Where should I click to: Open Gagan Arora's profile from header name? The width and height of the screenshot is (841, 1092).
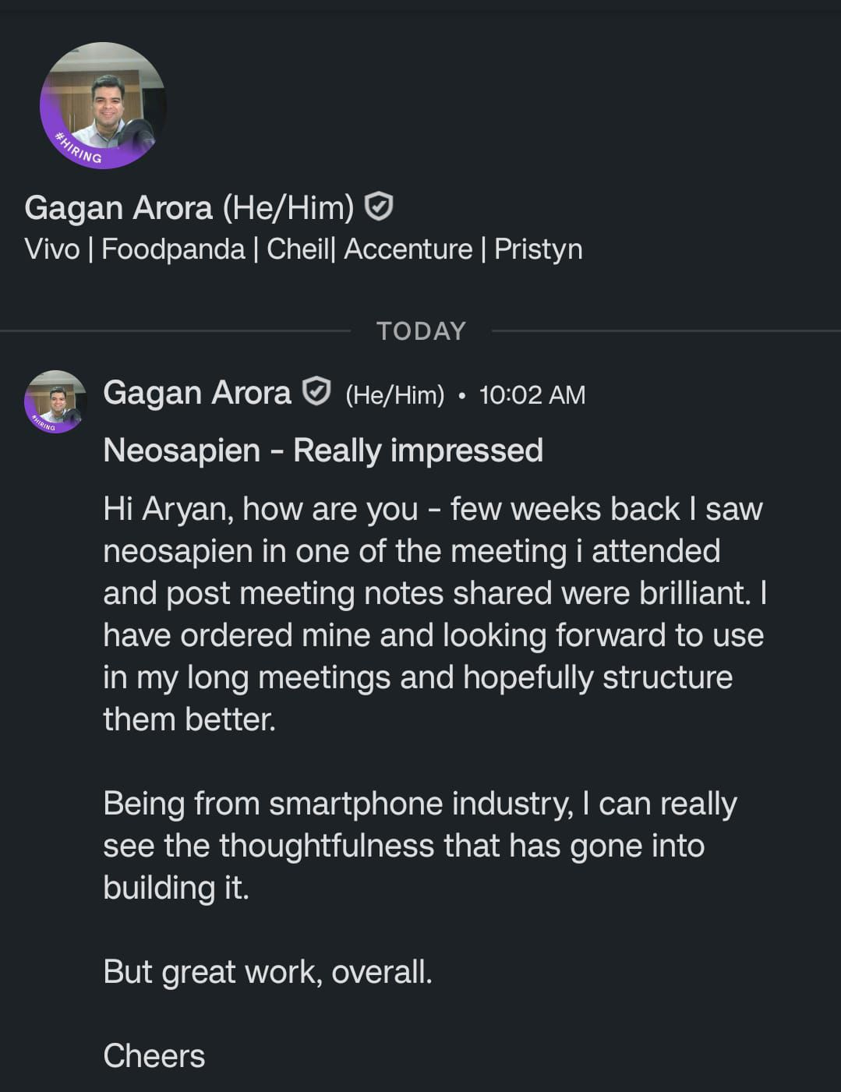click(118, 208)
